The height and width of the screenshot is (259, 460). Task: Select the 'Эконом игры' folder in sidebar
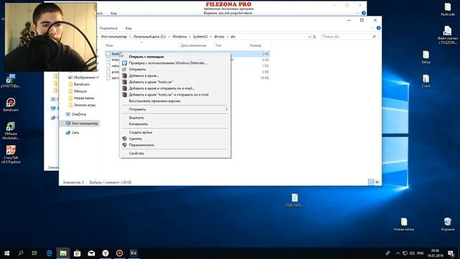[x=85, y=105]
